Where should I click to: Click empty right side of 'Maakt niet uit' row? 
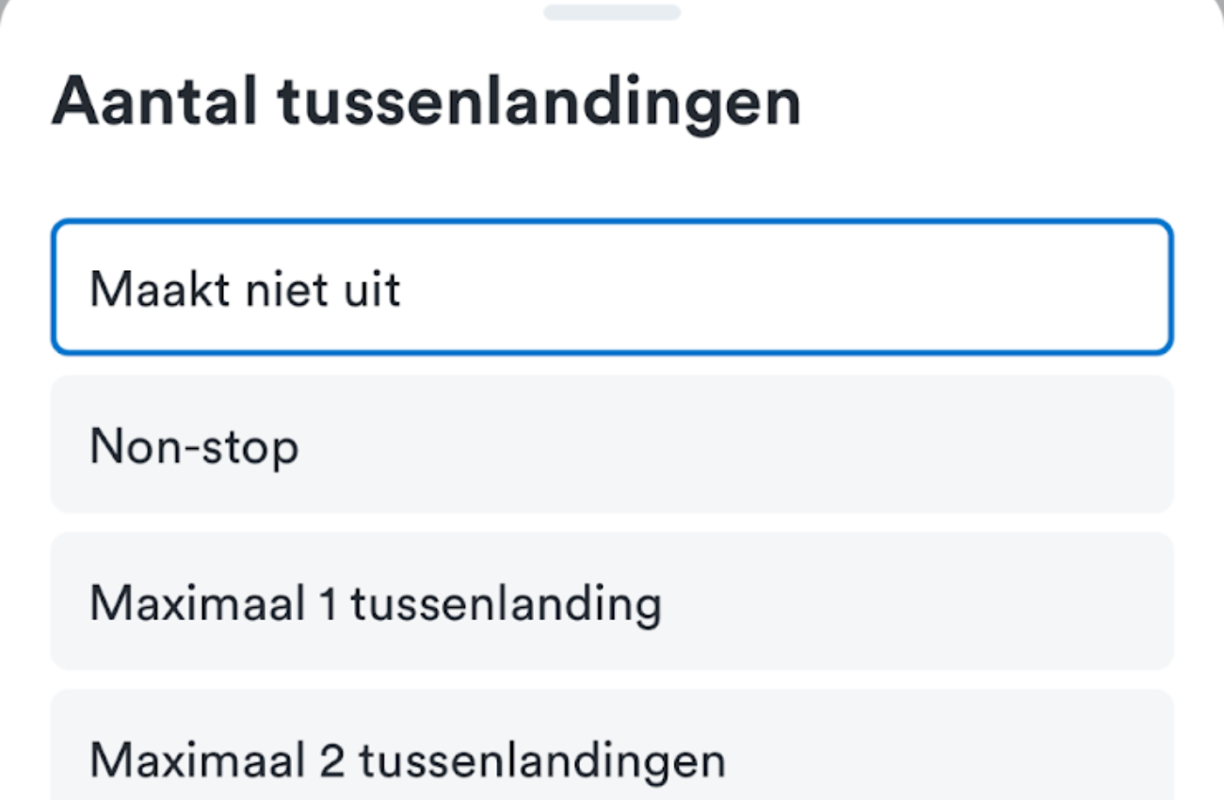coord(942,288)
